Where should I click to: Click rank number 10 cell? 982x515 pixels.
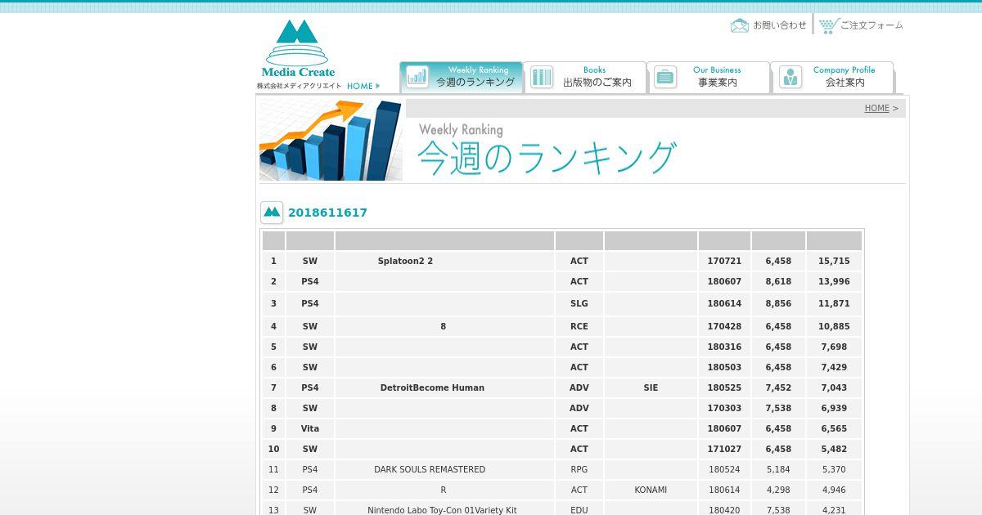(273, 449)
